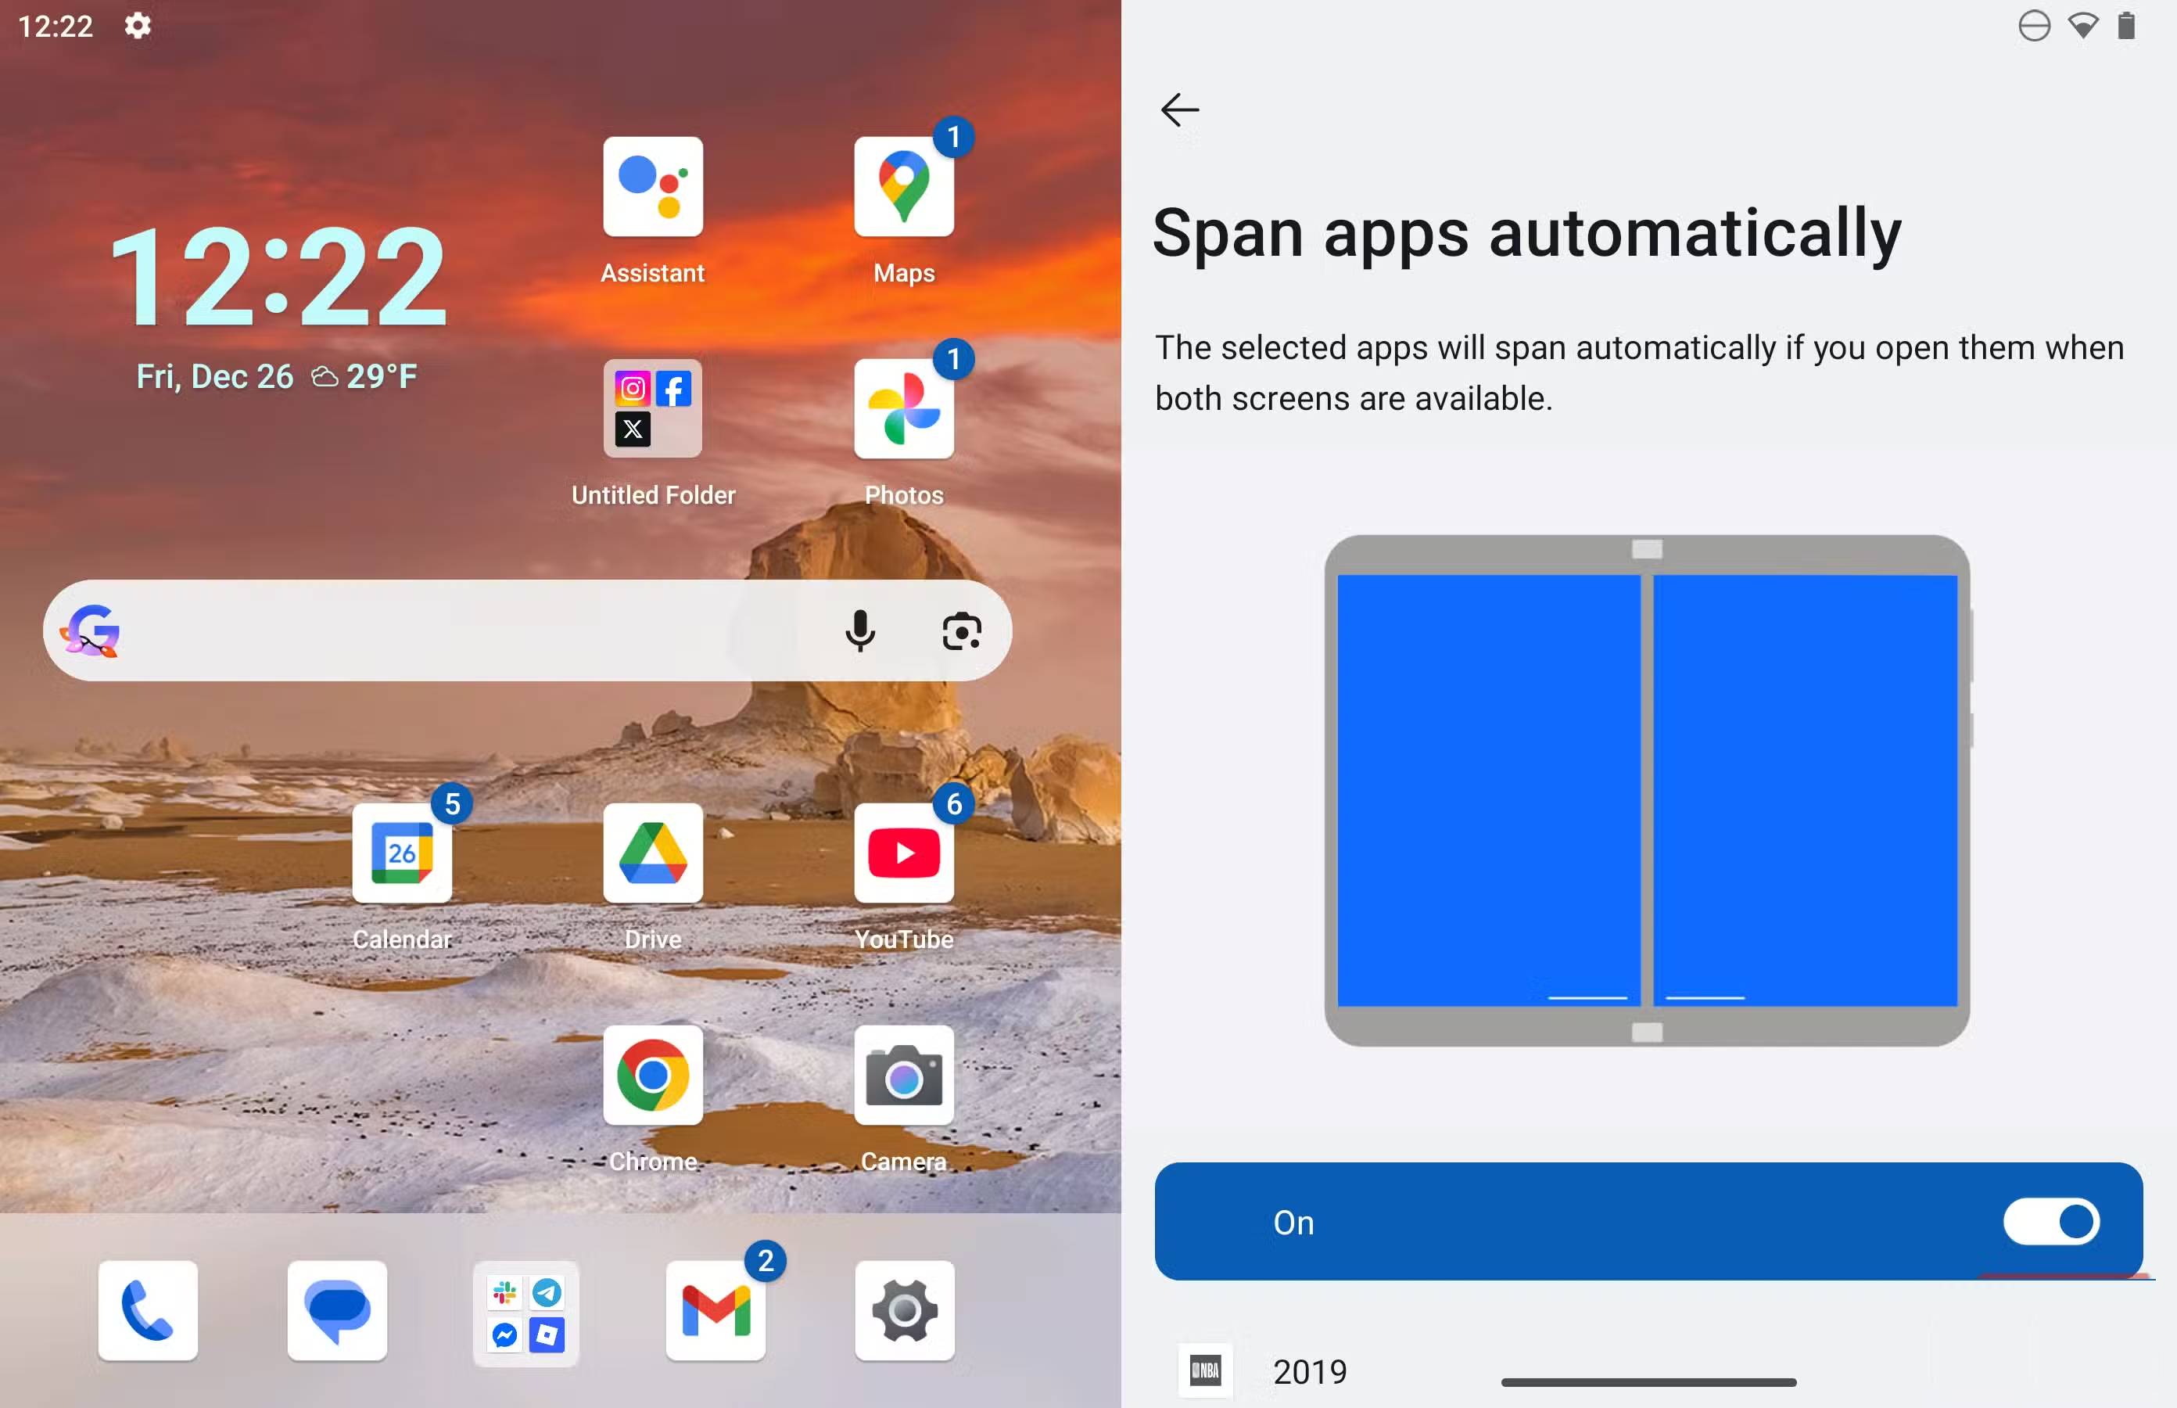This screenshot has width=2177, height=1408.
Task: Tap the voice search microphone
Action: pyautogui.click(x=859, y=630)
